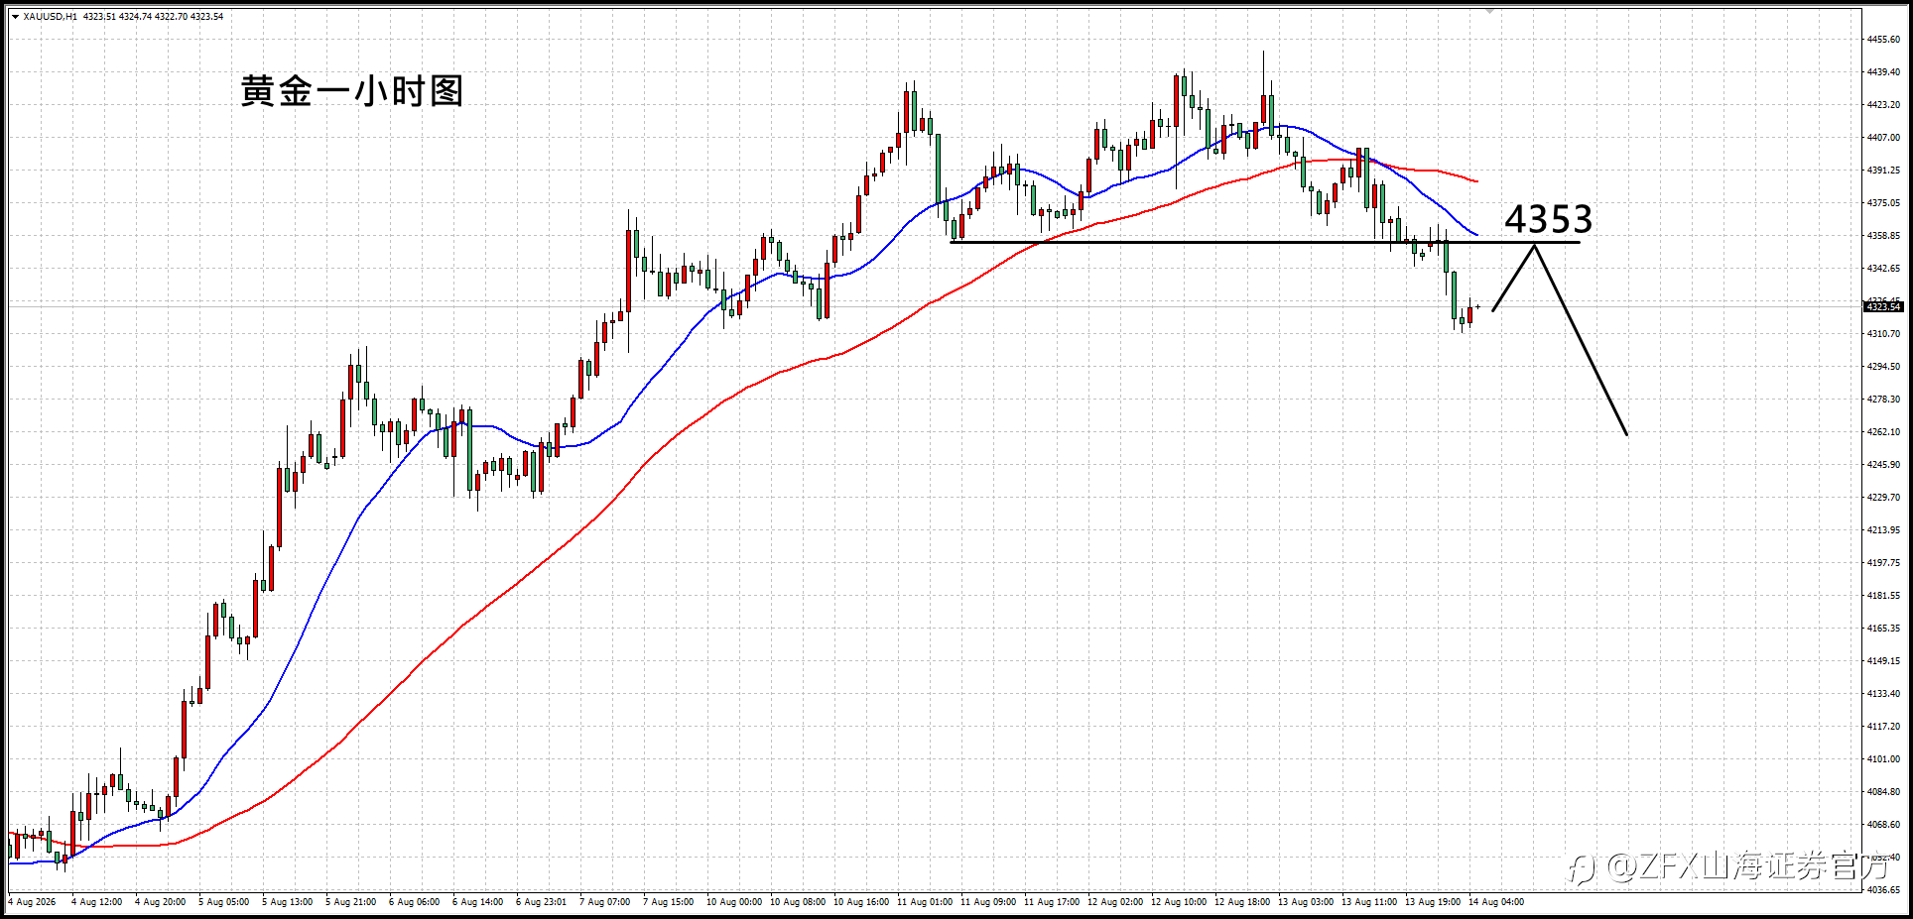Click the 6 Aug 14:00 time label

tap(478, 902)
